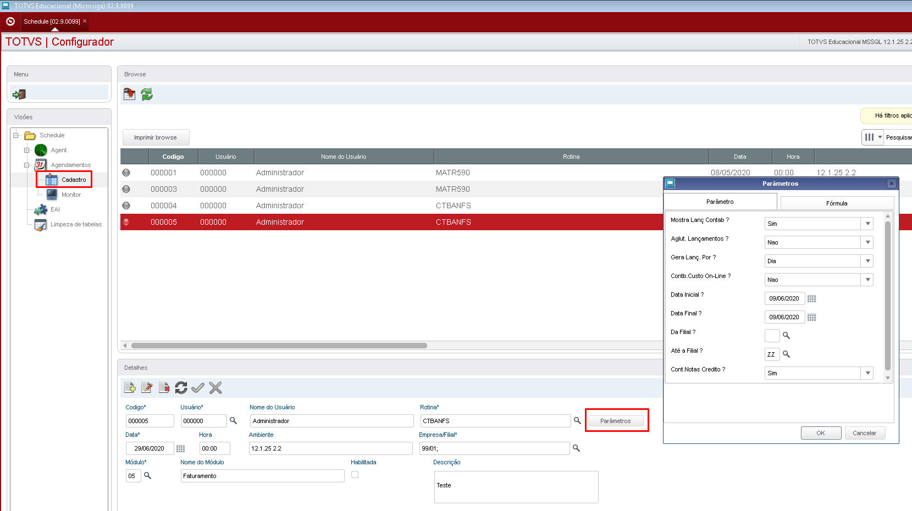Sort by Nome do Usuário column header
The width and height of the screenshot is (912, 511).
pos(344,157)
